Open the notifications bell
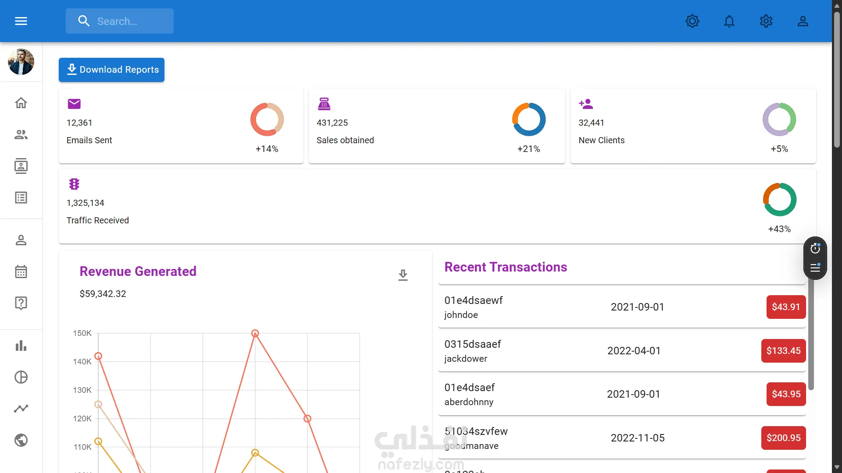 click(x=729, y=21)
